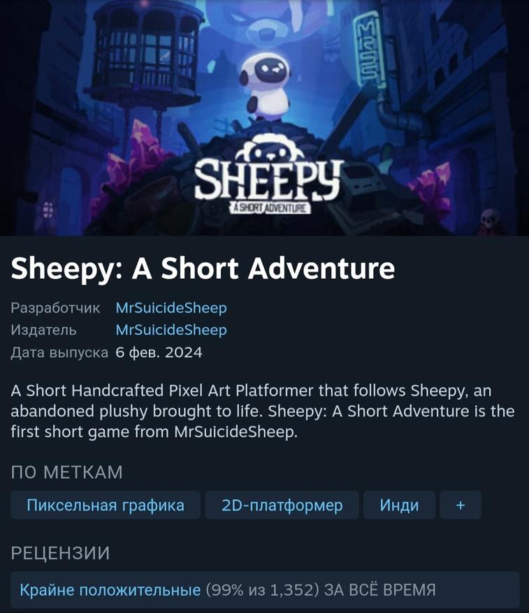Click the ПО МЕТКАМ section heading

(x=67, y=473)
